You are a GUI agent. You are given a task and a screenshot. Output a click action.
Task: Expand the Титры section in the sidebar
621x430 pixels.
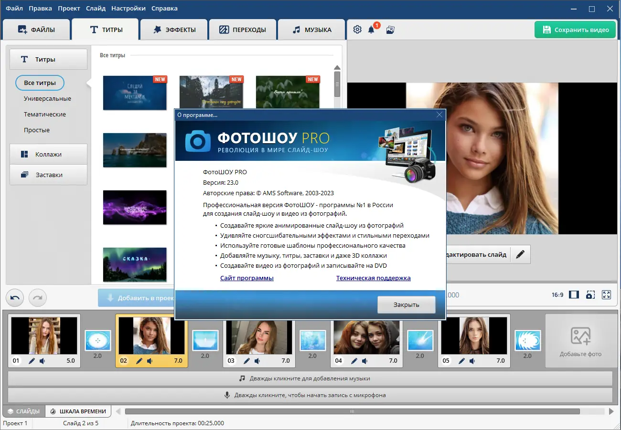point(48,59)
